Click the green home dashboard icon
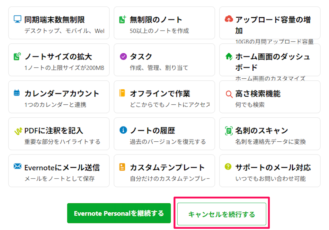 tap(228, 57)
